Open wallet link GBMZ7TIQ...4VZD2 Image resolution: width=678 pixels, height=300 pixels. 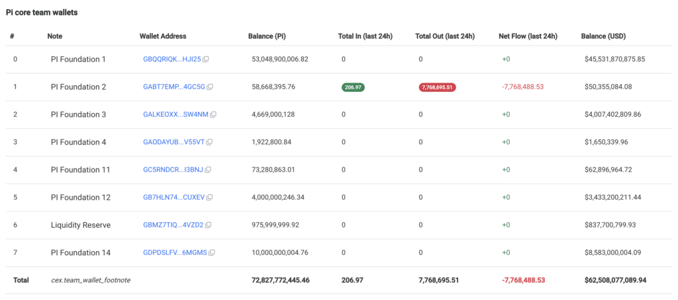(x=173, y=225)
